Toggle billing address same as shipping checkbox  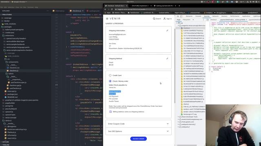(x=111, y=112)
